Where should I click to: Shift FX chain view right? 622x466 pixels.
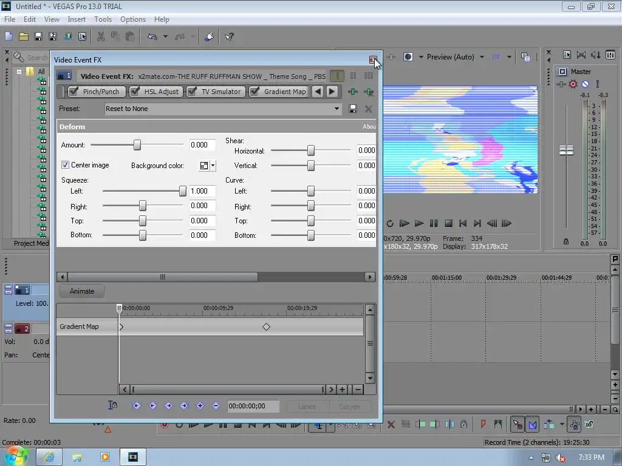click(332, 92)
